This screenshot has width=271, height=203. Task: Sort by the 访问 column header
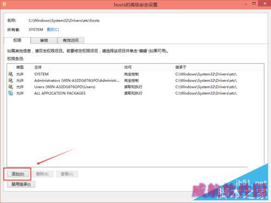[128, 67]
